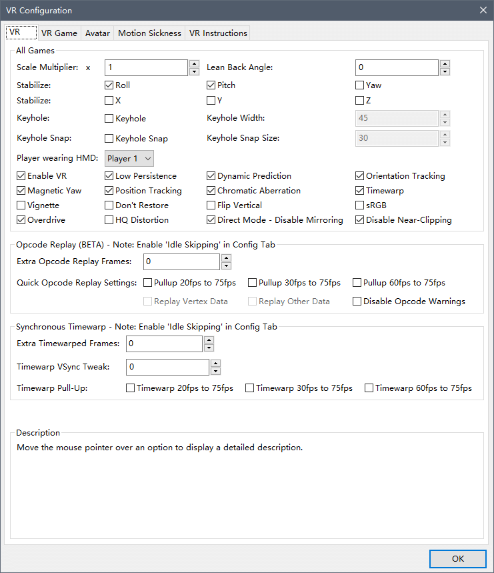
Task: Select the VR tab
Action: click(x=21, y=32)
